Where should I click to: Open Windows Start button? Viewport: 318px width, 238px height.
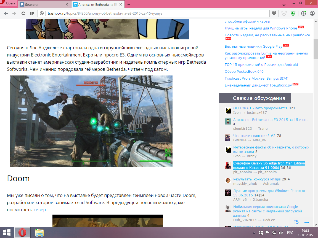[x=7, y=232]
